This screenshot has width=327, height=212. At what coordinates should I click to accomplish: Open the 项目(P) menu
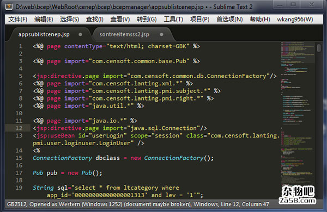pyautogui.click(x=199, y=20)
